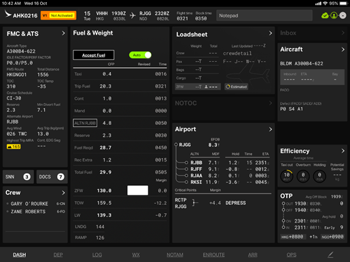Select alternate RJBB in Airport list
The height and width of the screenshot is (262, 350).
(196, 163)
